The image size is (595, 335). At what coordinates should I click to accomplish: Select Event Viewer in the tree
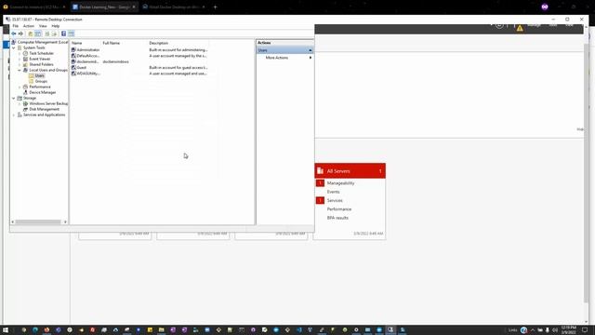point(40,60)
